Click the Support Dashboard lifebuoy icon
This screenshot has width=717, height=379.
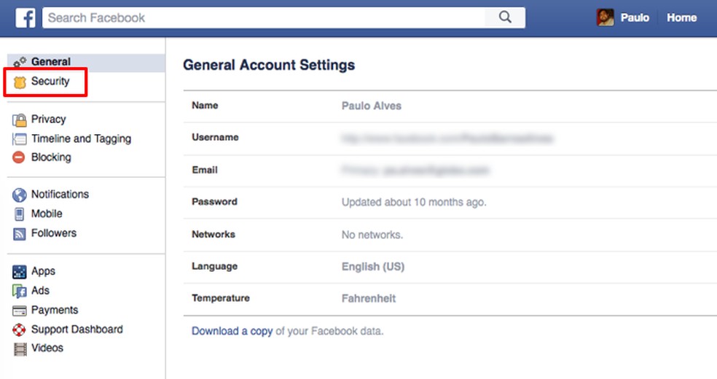pyautogui.click(x=20, y=329)
